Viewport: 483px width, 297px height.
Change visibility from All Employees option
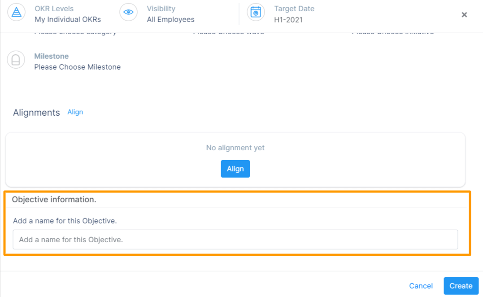[x=170, y=19]
